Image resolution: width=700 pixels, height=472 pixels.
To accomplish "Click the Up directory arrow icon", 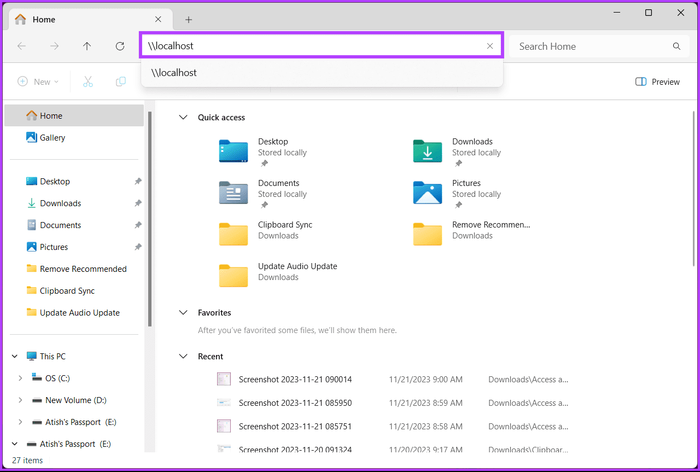I will click(x=87, y=46).
